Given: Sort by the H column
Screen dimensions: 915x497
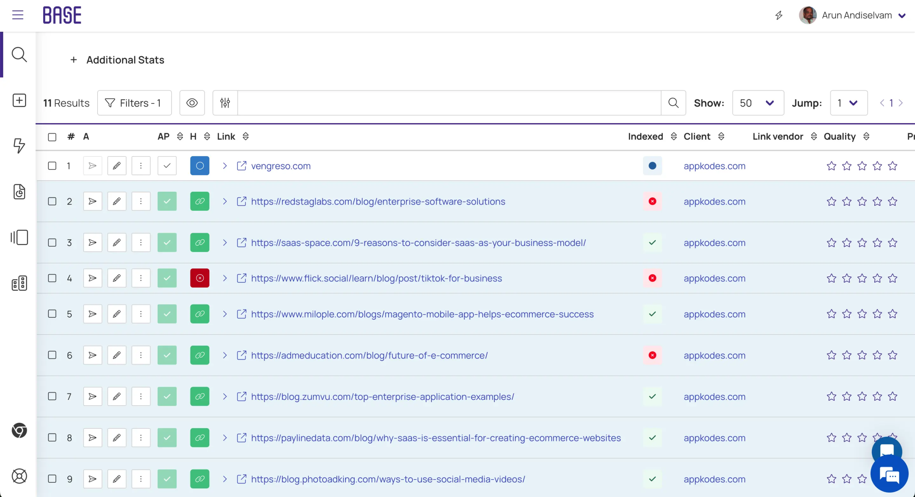Looking at the screenshot, I should [x=207, y=136].
